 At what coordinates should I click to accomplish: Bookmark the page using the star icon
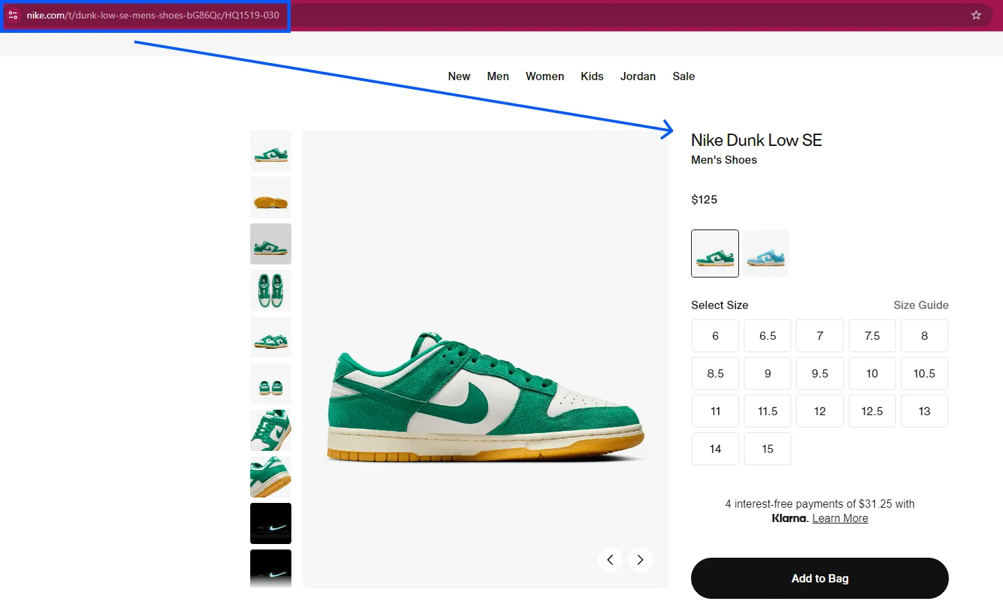976,14
